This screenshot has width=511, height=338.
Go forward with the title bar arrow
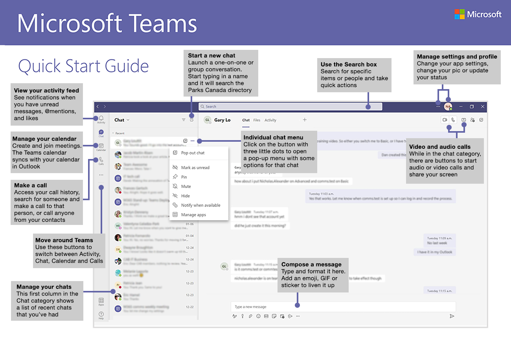[104, 106]
